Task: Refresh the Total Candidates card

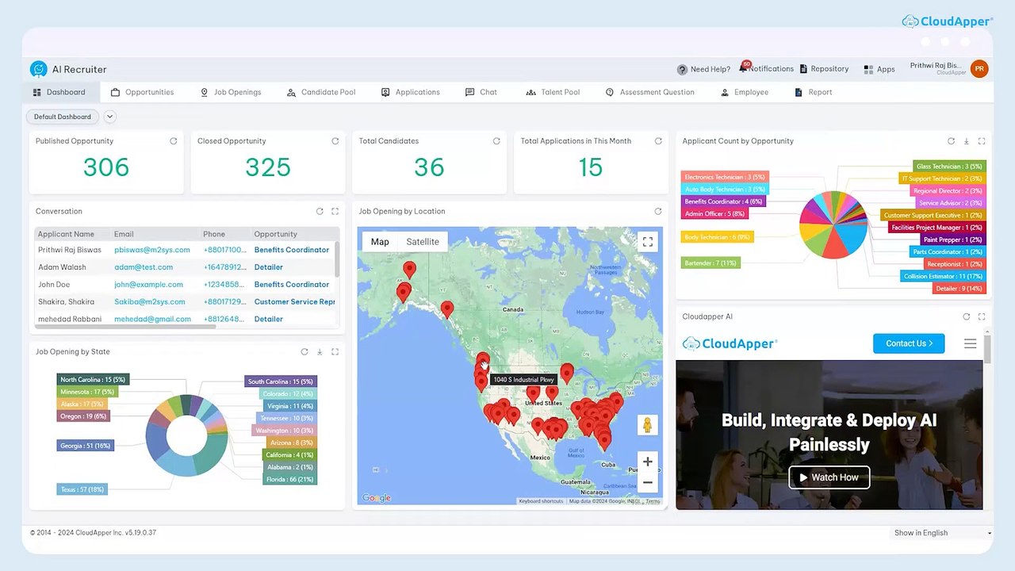Action: 496,141
